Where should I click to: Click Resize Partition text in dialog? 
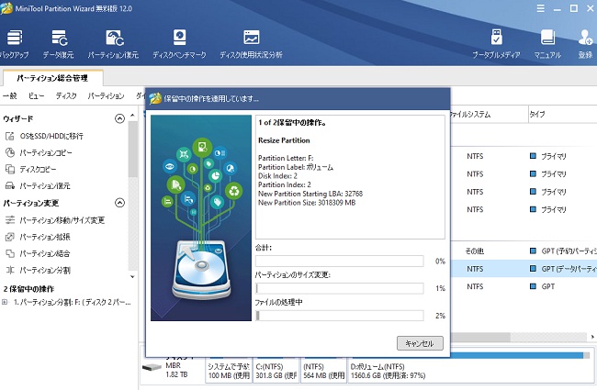[284, 140]
